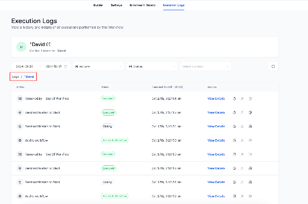Click the Execution Logs page heading
308x204 pixels.
click(34, 21)
